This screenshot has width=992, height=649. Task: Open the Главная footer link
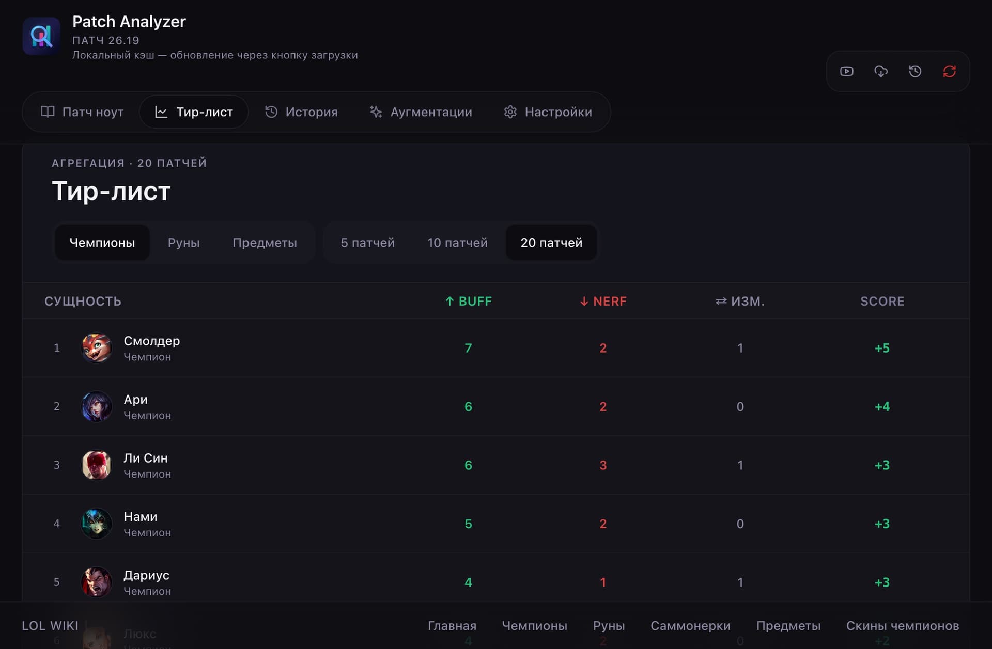[x=452, y=626]
